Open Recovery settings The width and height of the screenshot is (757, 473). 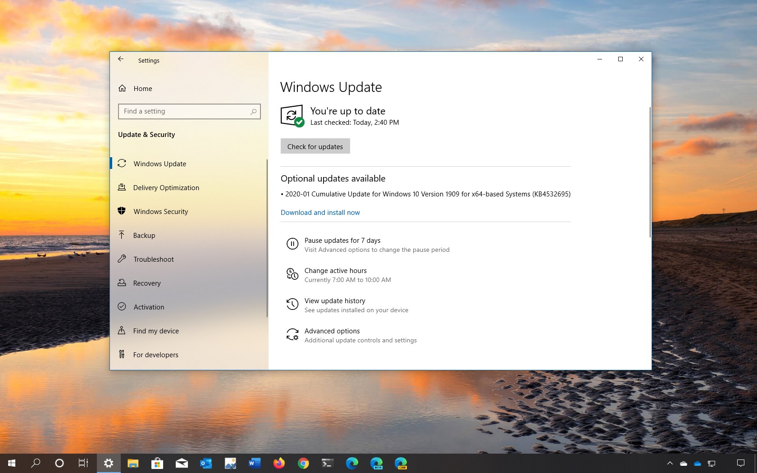click(189, 283)
